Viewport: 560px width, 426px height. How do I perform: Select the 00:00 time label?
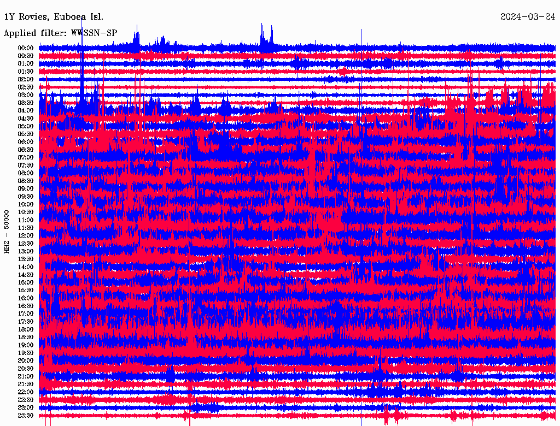pos(26,48)
